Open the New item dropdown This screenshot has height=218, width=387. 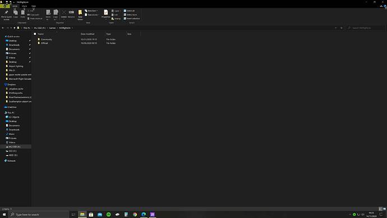click(91, 11)
